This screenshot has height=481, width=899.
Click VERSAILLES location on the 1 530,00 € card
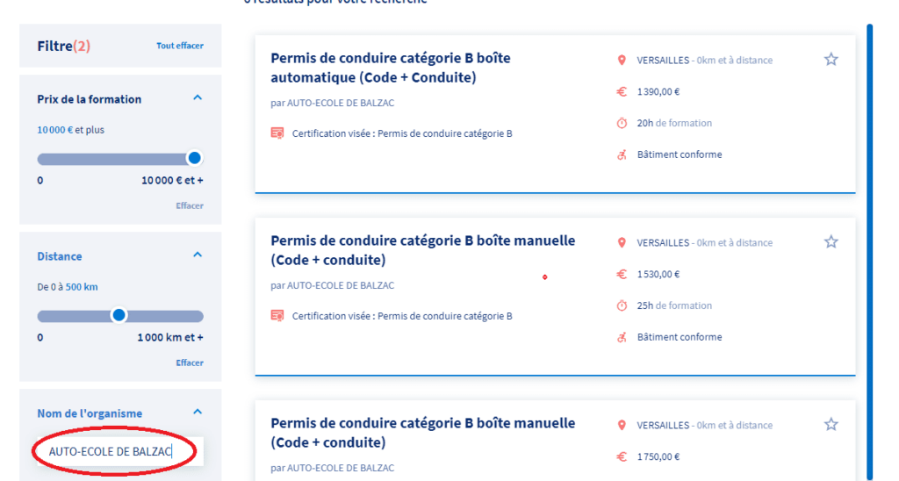tap(705, 242)
